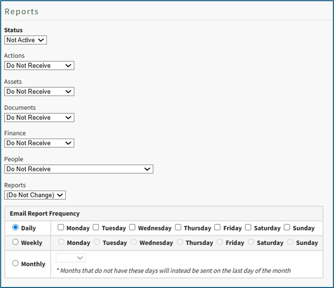This screenshot has width=334, height=288.
Task: Toggle the Friday checkbox in Daily row
Action: (218, 227)
